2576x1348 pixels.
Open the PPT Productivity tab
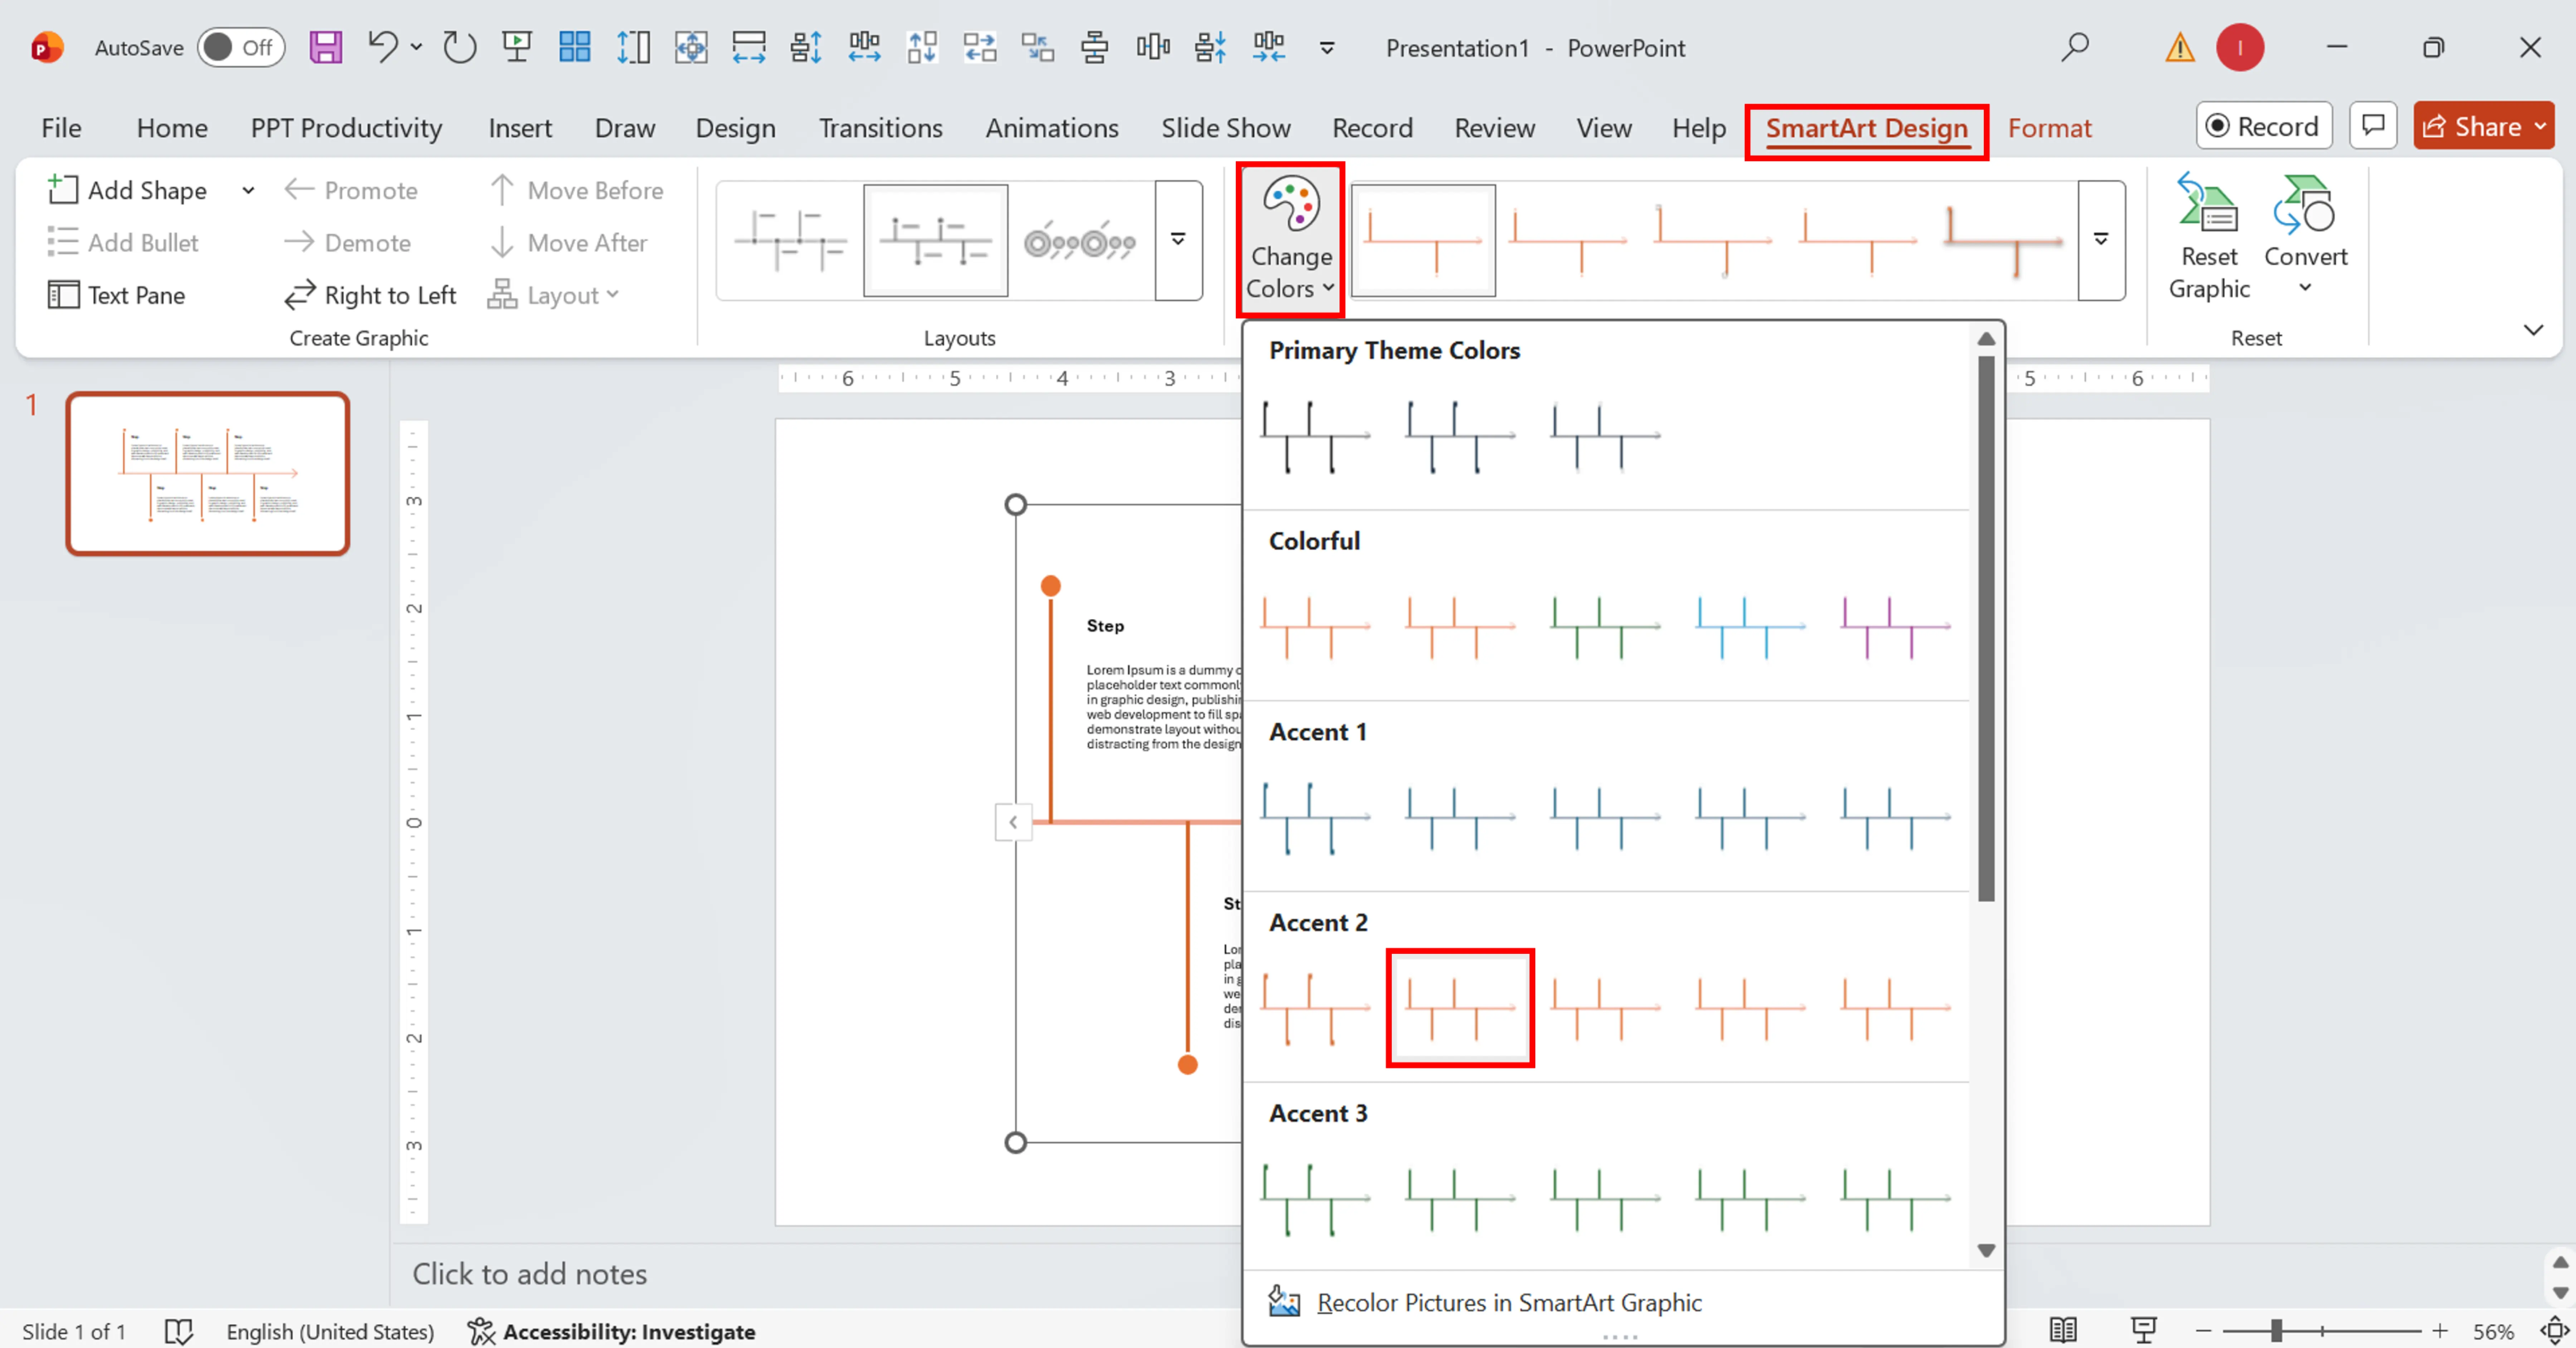pyautogui.click(x=346, y=128)
